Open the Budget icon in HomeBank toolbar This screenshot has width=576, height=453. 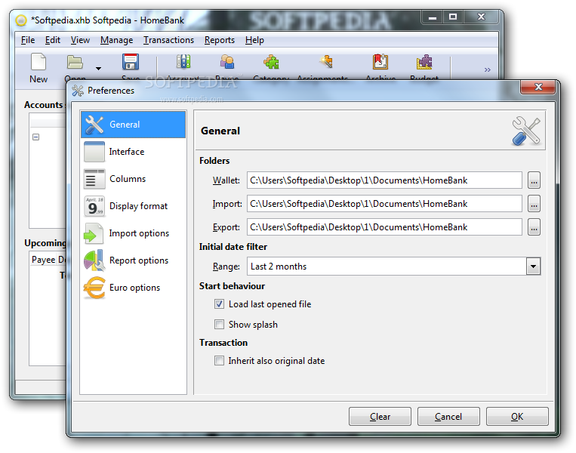[x=424, y=62]
